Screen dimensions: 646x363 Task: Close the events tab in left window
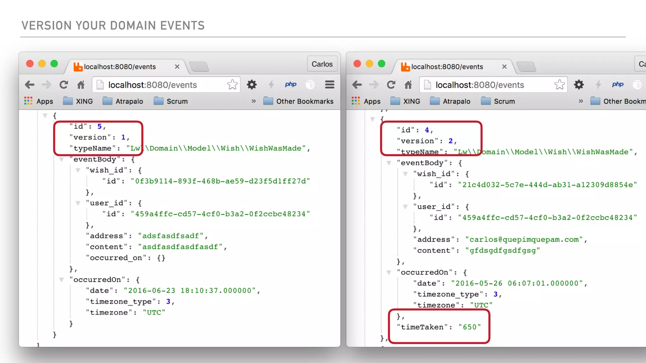pyautogui.click(x=177, y=66)
